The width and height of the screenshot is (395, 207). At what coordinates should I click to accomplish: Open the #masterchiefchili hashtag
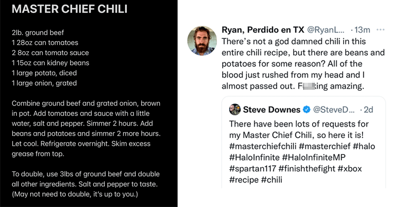point(263,146)
